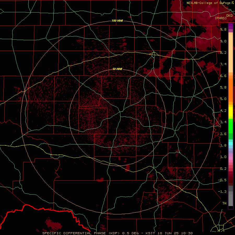
Task: Click the 3.4 scale value
Action: pos(223,122)
